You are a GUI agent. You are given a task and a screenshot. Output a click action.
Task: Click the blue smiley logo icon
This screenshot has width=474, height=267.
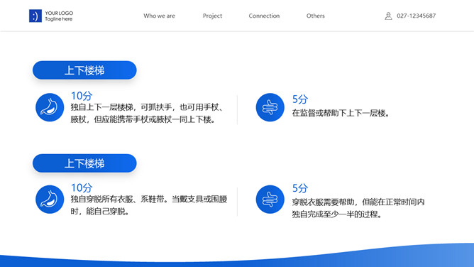pos(35,16)
